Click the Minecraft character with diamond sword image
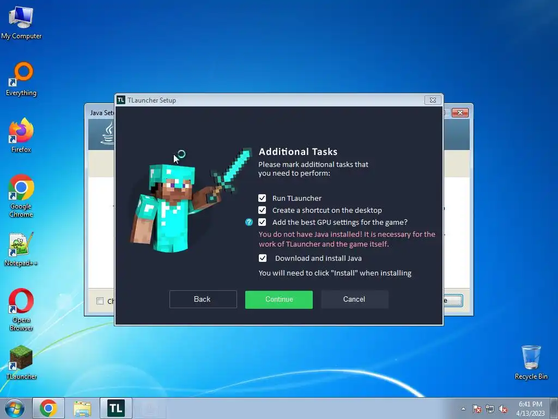The width and height of the screenshot is (558, 419). click(191, 201)
